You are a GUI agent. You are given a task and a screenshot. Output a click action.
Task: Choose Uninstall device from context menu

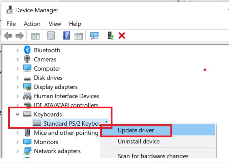pos(158,142)
